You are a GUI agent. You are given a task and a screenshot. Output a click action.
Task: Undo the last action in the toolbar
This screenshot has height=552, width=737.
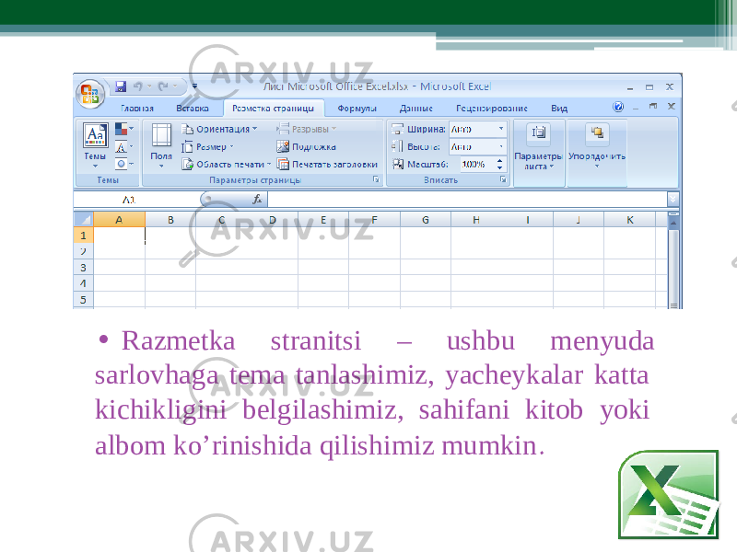(137, 86)
